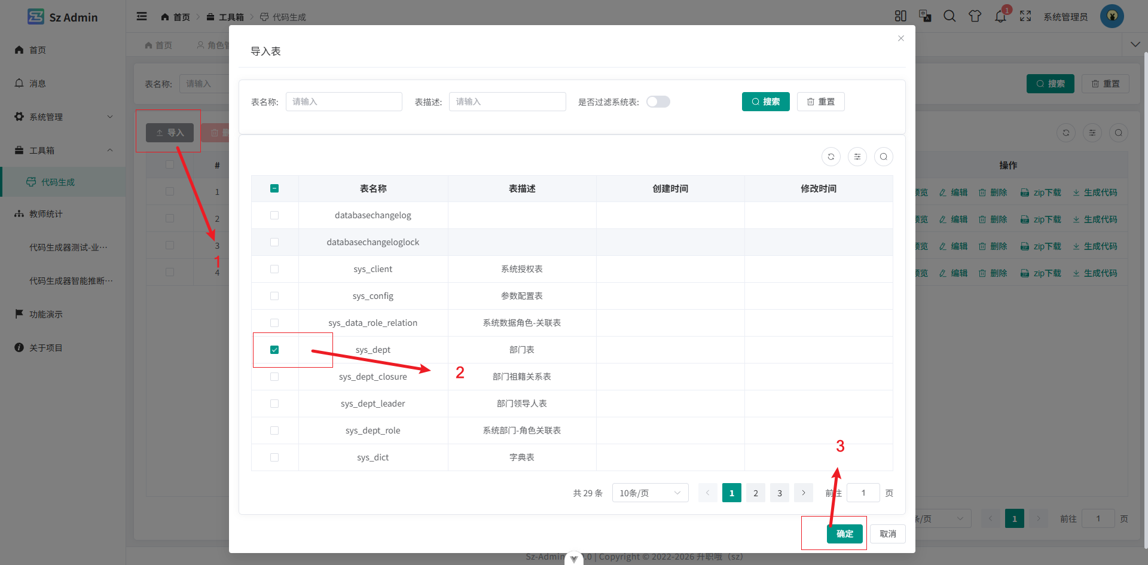Open column settings icon in dialog
The image size is (1148, 565).
pos(857,157)
